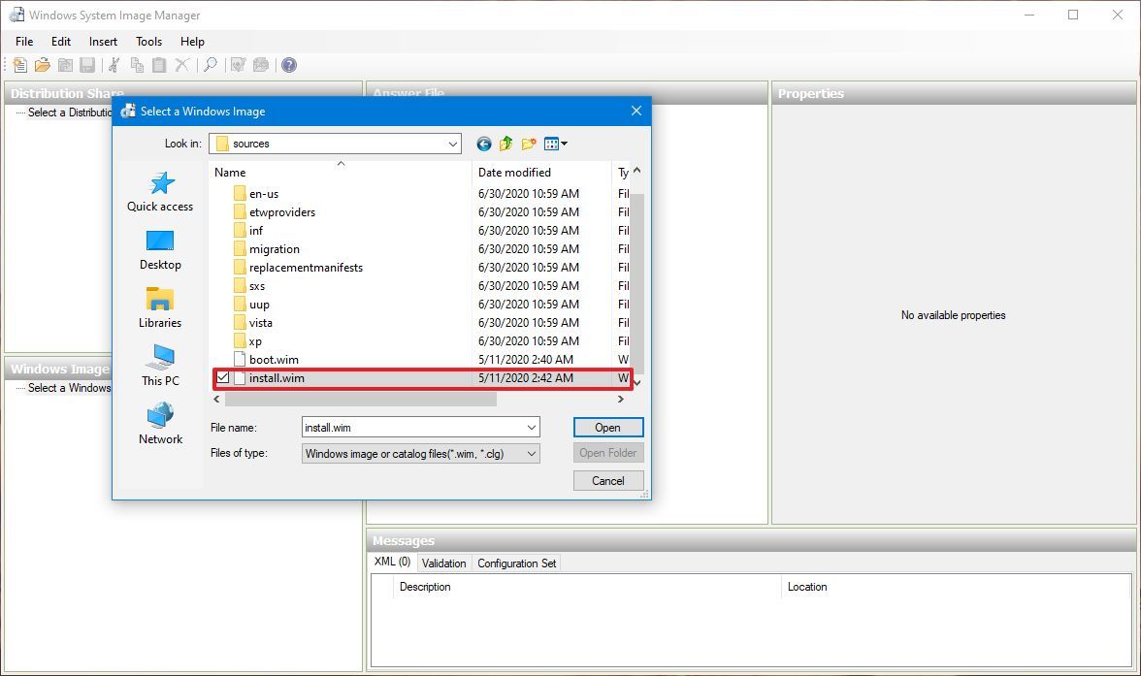Select the migration folder

(274, 249)
